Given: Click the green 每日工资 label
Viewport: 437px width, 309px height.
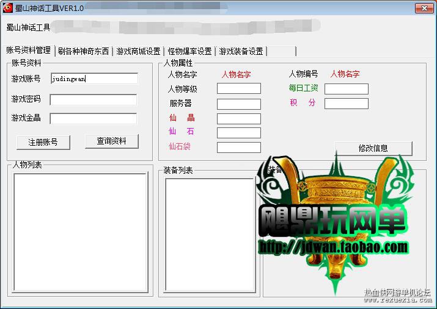Looking at the screenshot, I should coord(304,88).
